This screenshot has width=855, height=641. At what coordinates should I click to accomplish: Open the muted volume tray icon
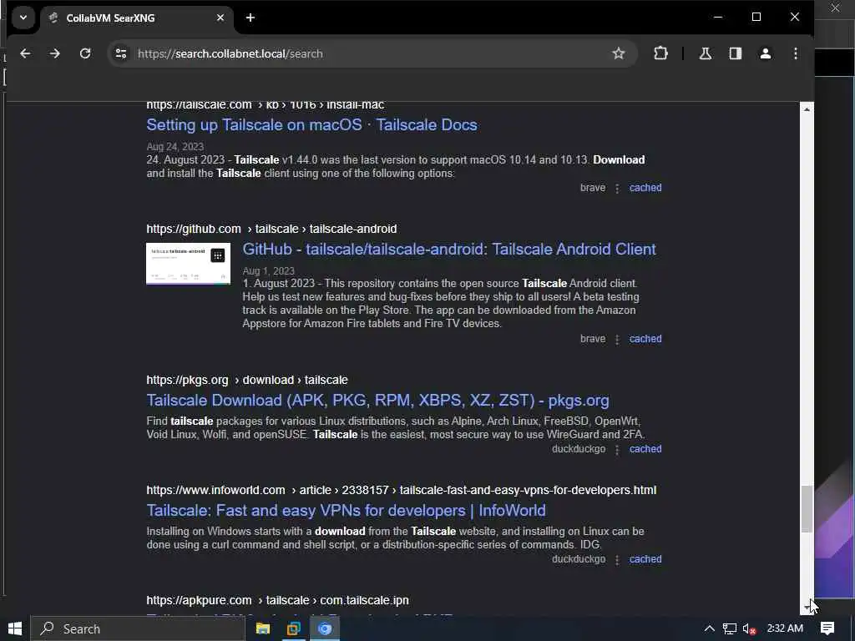click(x=749, y=628)
